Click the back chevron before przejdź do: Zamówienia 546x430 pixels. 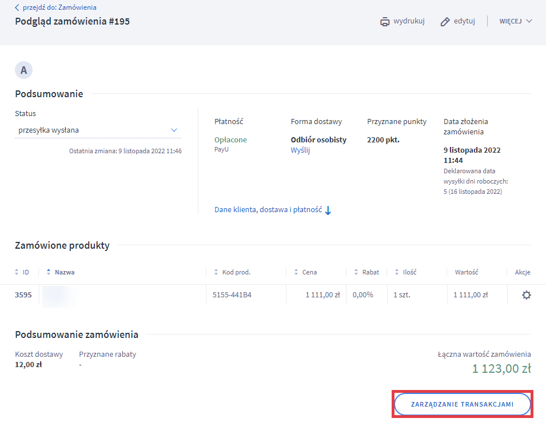[17, 7]
